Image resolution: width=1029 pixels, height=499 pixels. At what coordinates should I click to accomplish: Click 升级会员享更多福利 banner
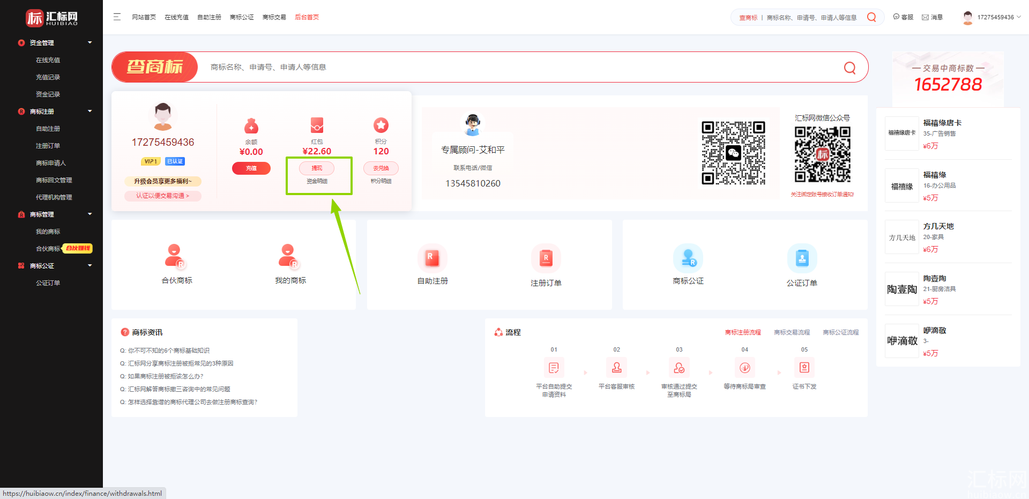(x=163, y=181)
